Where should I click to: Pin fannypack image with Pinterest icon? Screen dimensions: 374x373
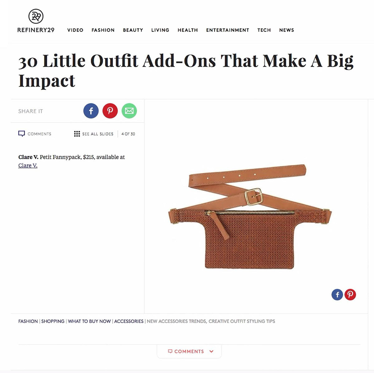[350, 295]
